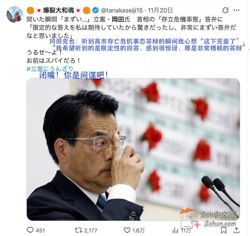Image resolution: width=250 pixels, height=236 pixels.
Task: Bookmark this post
Action: point(224,230)
